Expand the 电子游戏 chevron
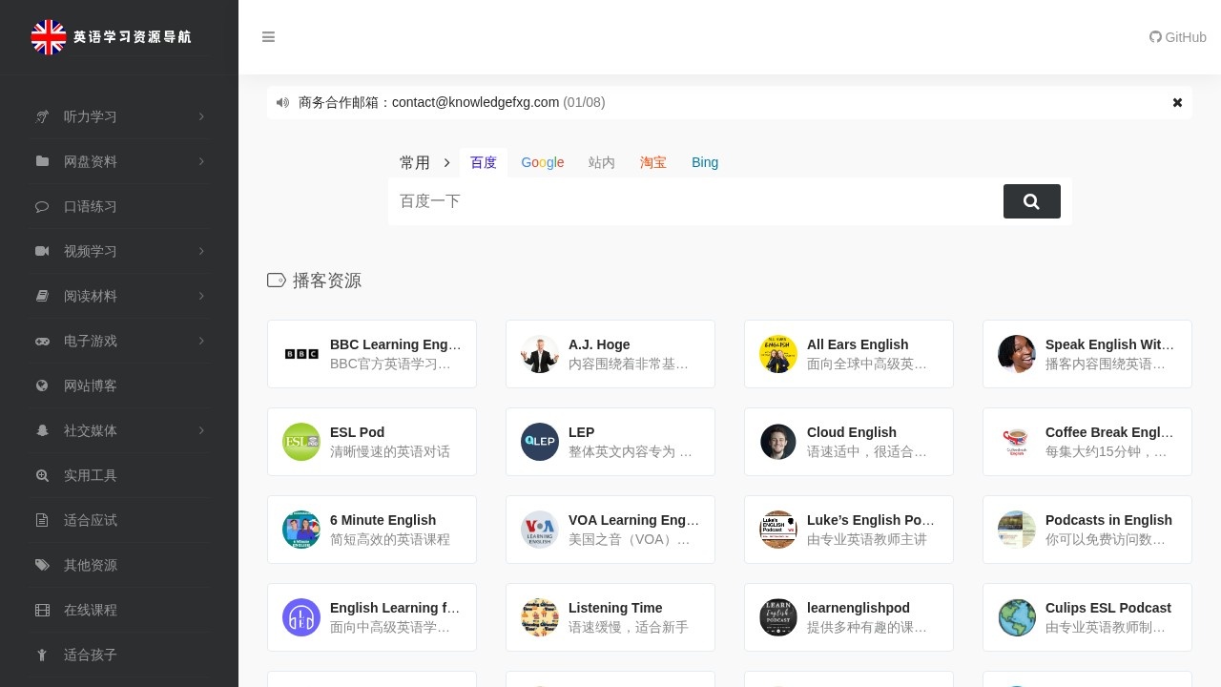 point(201,341)
